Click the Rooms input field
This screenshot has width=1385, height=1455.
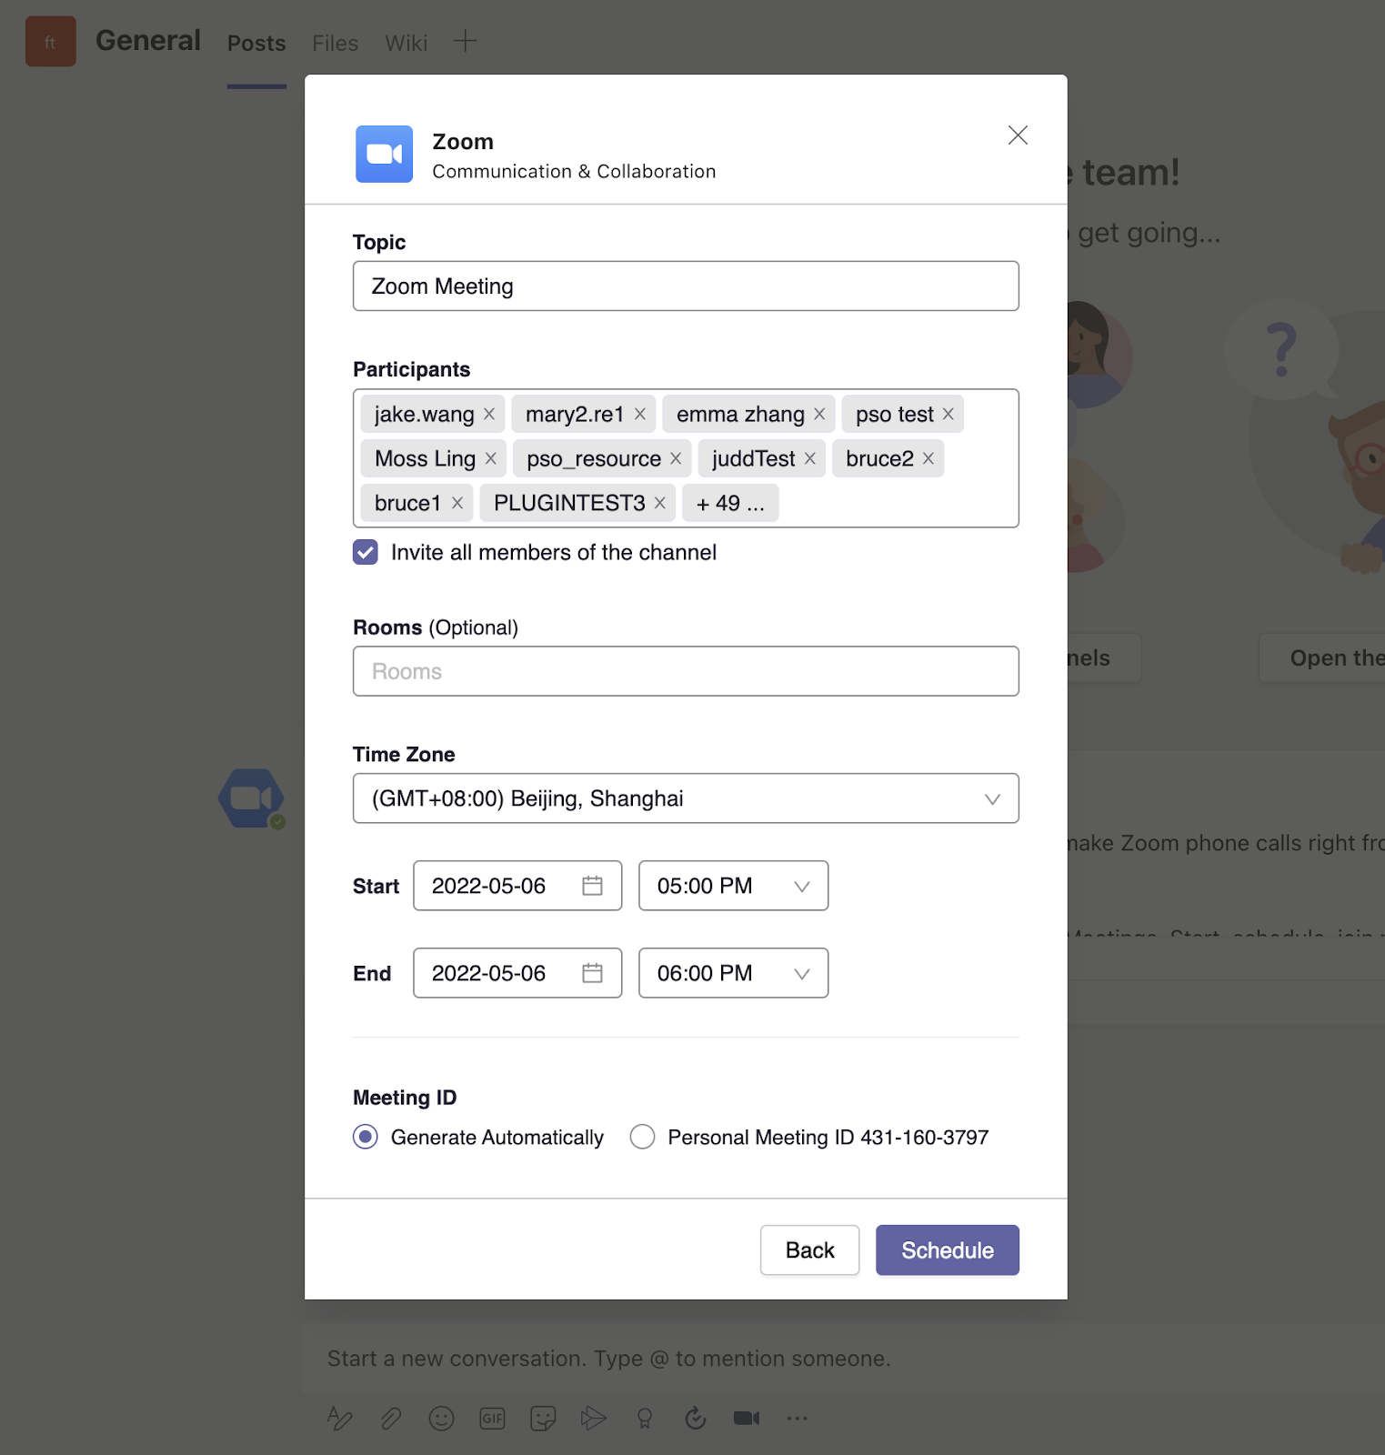pyautogui.click(x=686, y=671)
